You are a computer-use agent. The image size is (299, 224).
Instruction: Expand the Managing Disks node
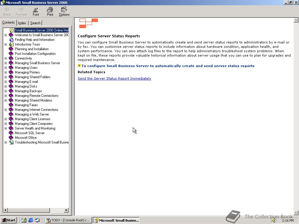[x=6, y=86]
